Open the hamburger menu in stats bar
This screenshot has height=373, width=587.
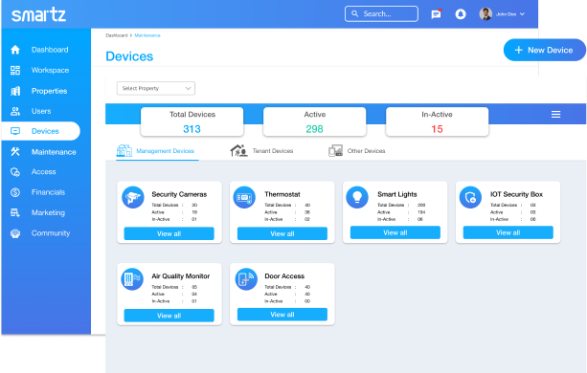click(556, 115)
